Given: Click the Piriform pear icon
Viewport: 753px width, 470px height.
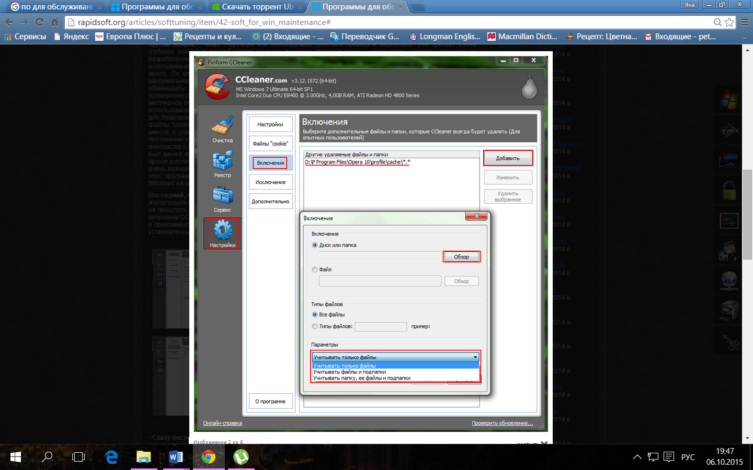Looking at the screenshot, I should point(529,87).
